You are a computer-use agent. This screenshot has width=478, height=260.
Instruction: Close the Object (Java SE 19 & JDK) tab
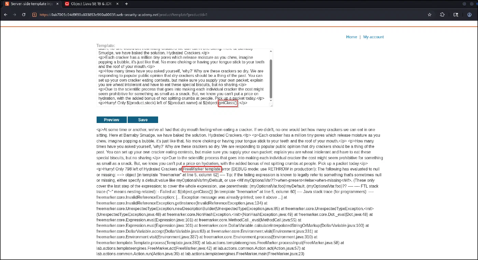[118, 4]
